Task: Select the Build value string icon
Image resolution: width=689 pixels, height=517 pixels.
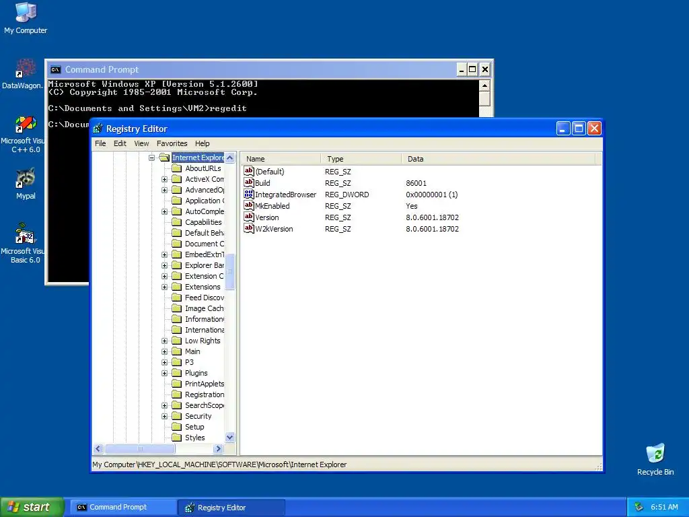Action: tap(249, 182)
